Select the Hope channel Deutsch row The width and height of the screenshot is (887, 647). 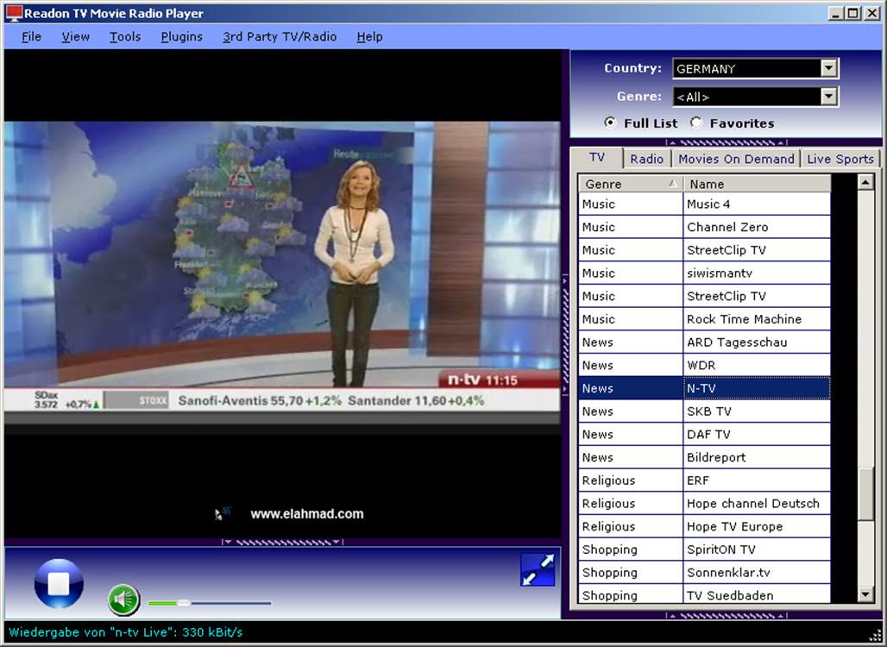pos(704,503)
